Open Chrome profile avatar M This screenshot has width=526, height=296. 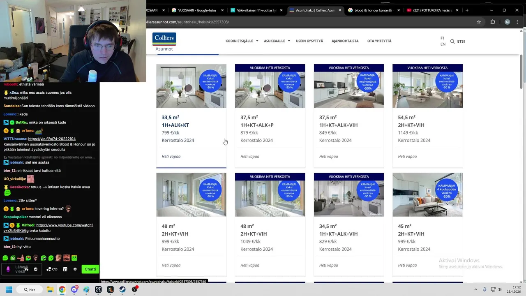507,22
